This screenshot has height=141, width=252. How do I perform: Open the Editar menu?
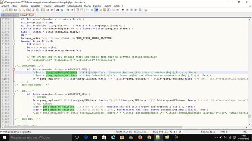[x=14, y=6]
